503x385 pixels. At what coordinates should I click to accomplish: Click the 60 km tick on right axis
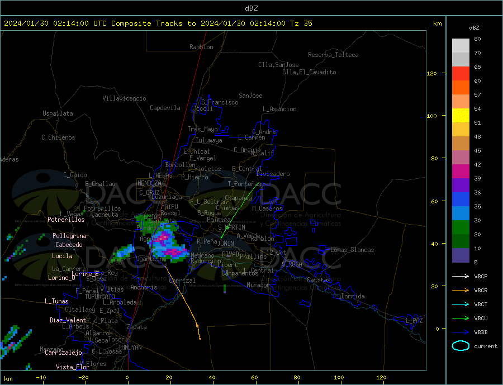pyautogui.click(x=434, y=202)
